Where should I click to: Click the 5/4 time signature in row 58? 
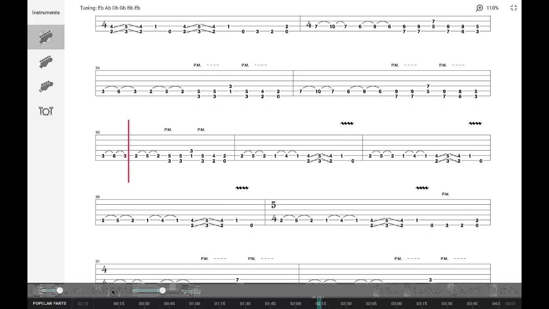coord(274,212)
